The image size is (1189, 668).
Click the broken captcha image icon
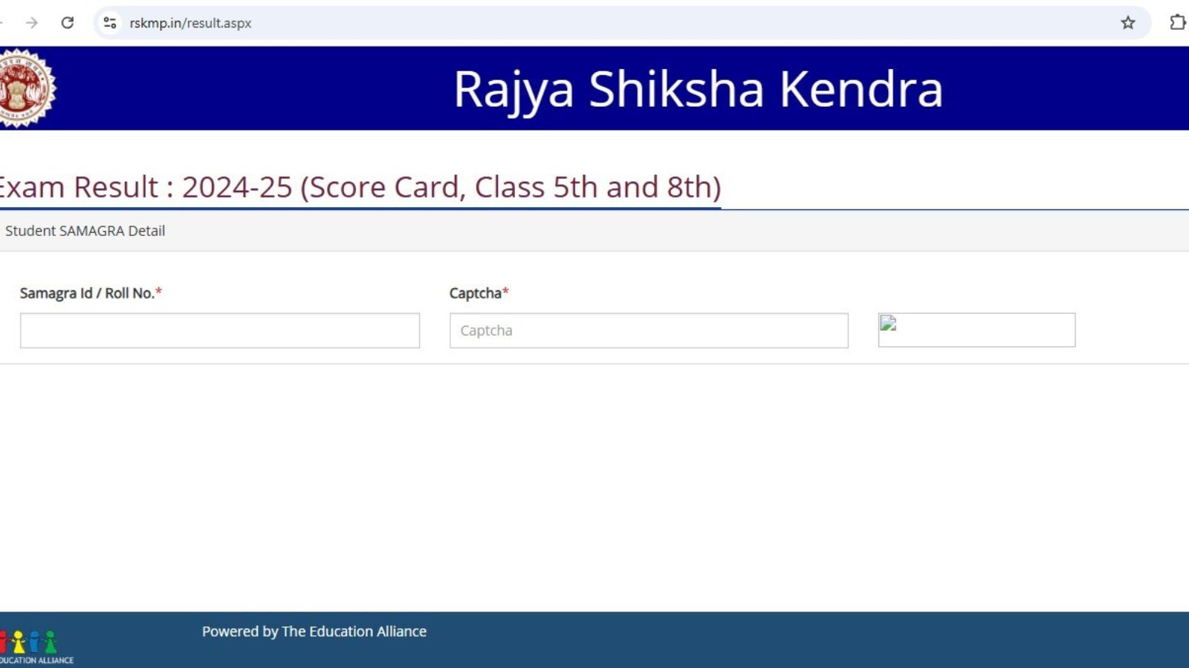[x=888, y=324]
